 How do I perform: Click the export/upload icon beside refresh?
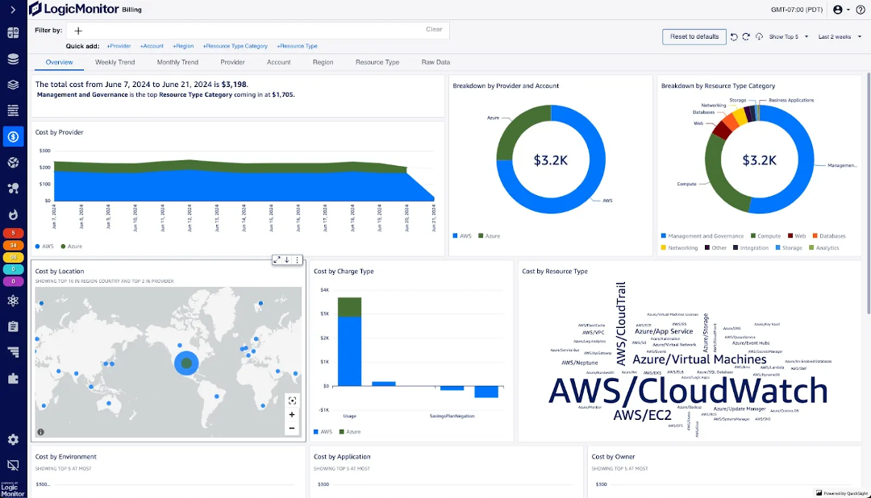(x=761, y=37)
